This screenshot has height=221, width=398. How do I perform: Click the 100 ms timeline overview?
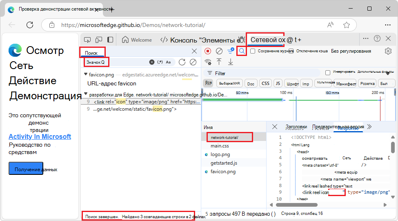(286, 93)
